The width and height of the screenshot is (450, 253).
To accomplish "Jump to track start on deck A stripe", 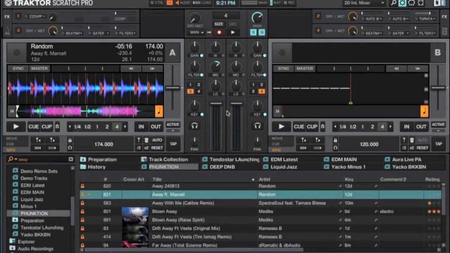I will (x=12, y=111).
